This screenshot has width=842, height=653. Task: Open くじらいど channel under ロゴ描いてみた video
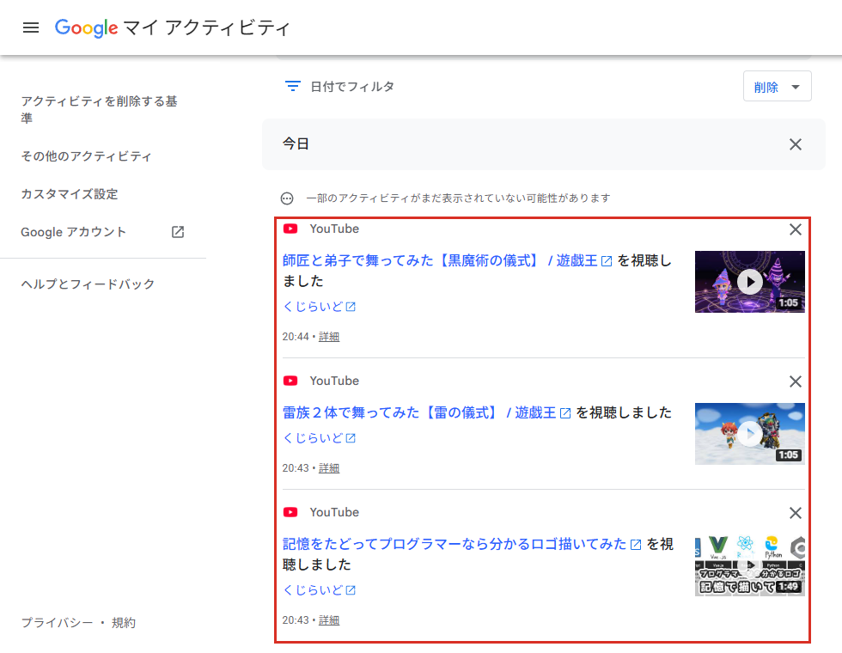coord(319,590)
